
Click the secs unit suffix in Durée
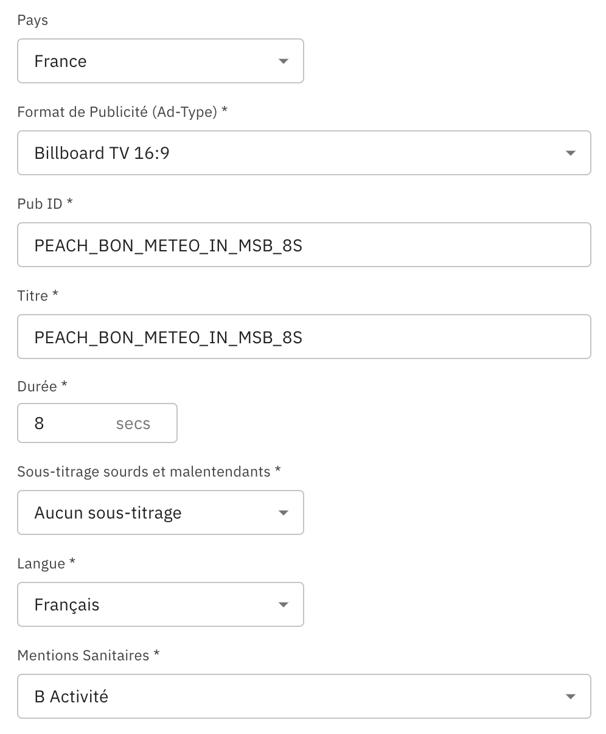point(133,424)
